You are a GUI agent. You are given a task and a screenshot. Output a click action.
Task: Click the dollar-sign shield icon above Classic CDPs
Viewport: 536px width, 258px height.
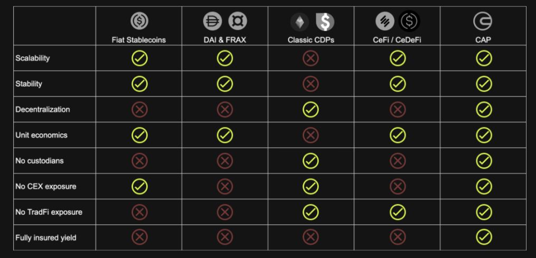325,22
